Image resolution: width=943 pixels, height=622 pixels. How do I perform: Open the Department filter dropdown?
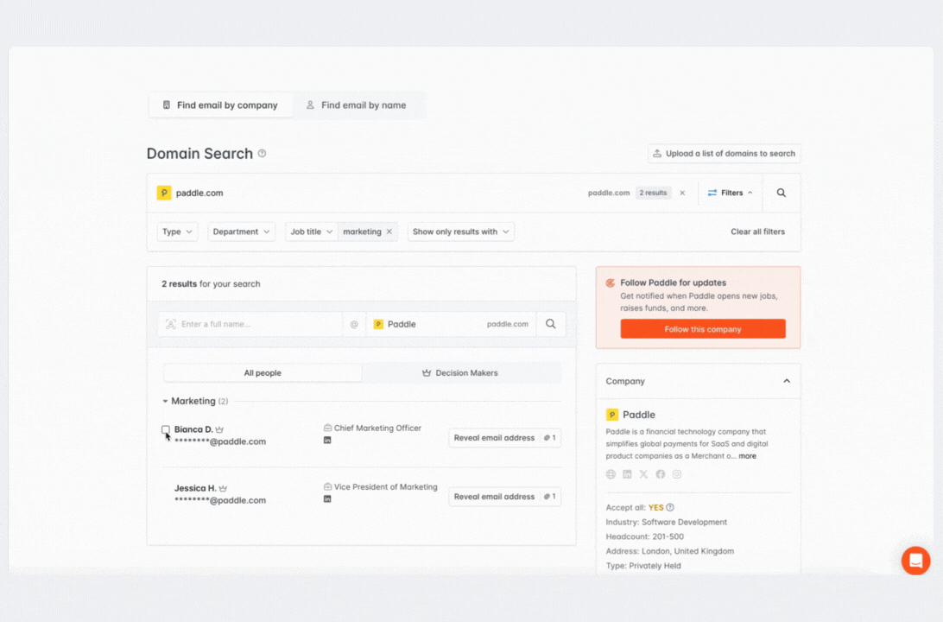pyautogui.click(x=241, y=232)
